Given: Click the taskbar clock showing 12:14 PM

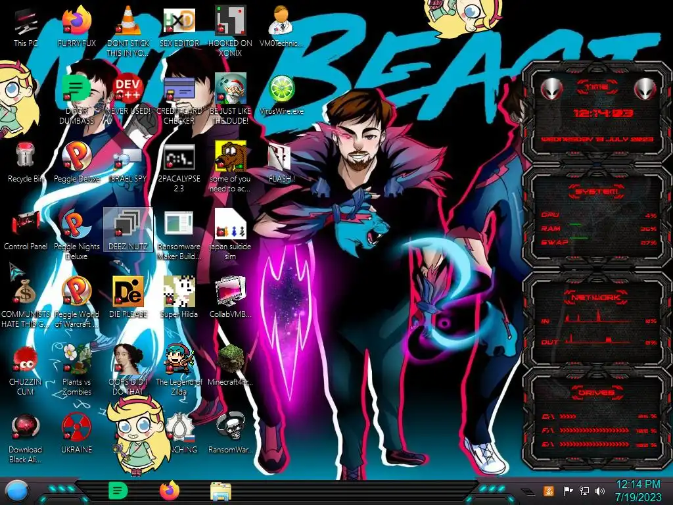Looking at the screenshot, I should click(638, 491).
